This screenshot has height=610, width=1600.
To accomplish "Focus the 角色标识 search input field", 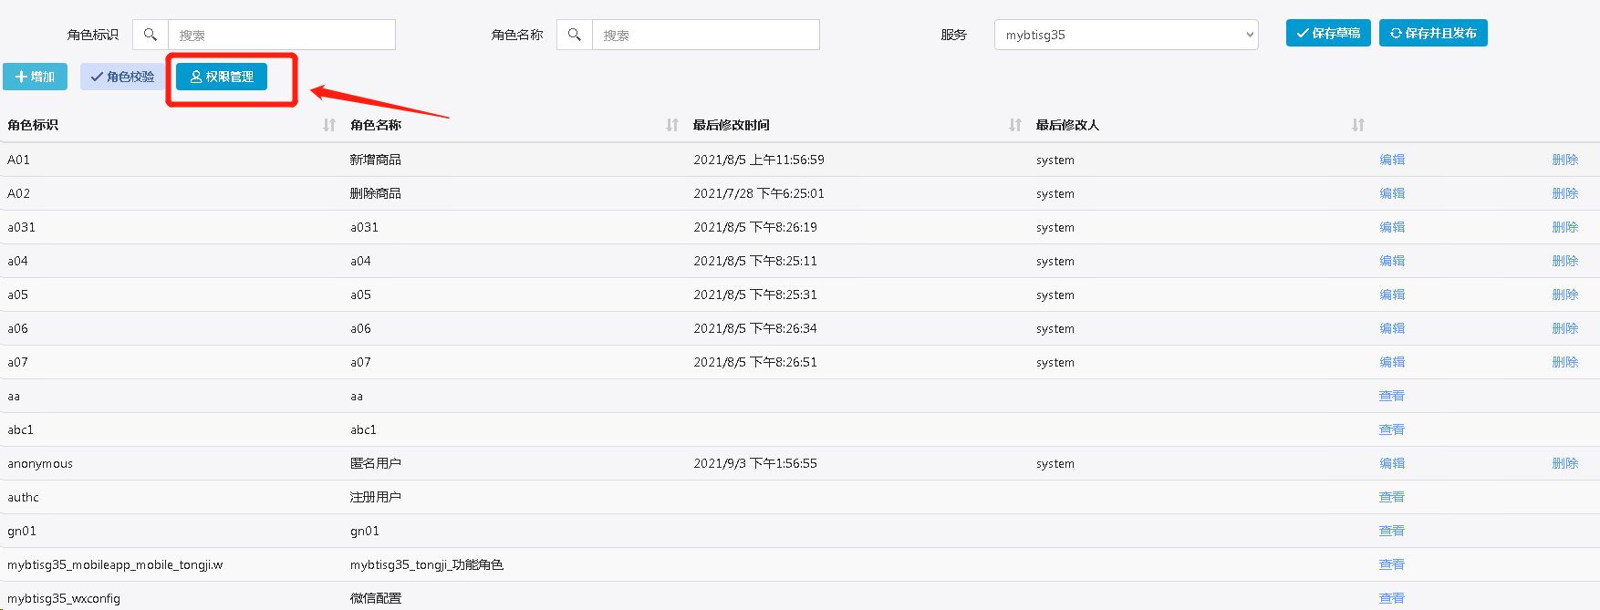I will 281,35.
